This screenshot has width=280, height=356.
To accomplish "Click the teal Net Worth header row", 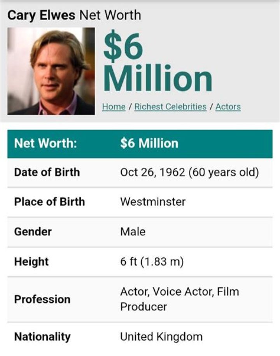I will 140,143.
